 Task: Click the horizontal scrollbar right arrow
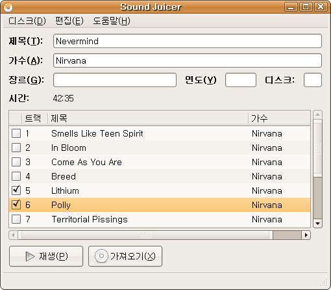click(306, 235)
